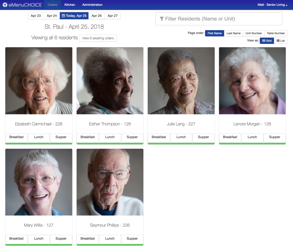Open the Orders menu
The width and height of the screenshot is (293, 250).
(x=52, y=5)
